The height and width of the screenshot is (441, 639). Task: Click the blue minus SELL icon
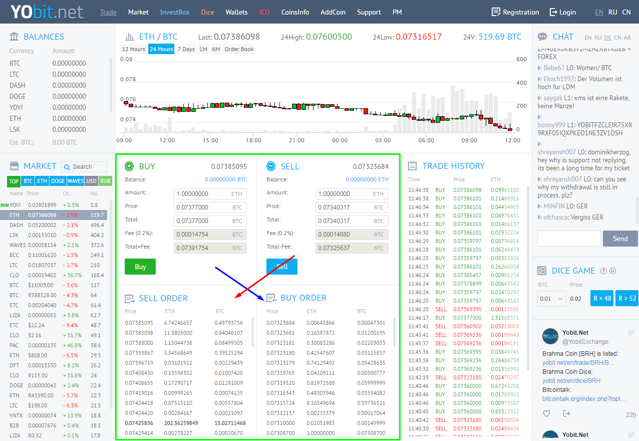point(271,166)
